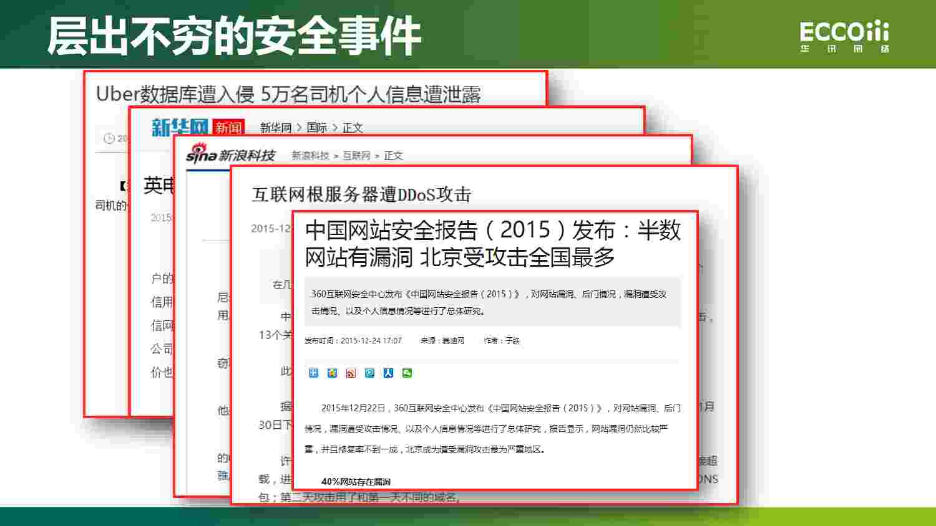Click the 来源：赛迪网 source text
Image resolution: width=936 pixels, height=526 pixels.
[x=442, y=341]
